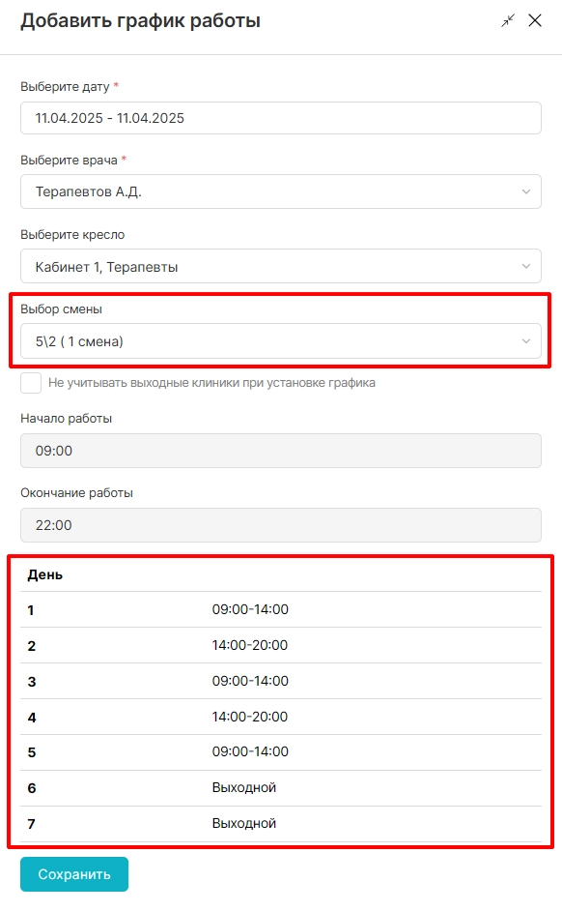Viewport: 562px width, 911px height.
Task: Close the Добавить график работы dialog
Action: [535, 21]
